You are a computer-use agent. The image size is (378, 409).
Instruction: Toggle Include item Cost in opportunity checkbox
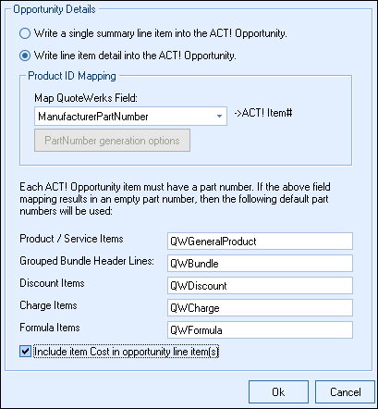(x=25, y=352)
